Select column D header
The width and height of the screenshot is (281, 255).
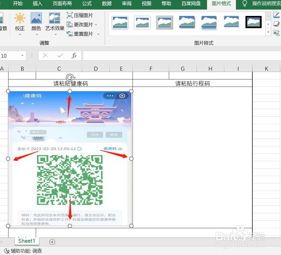(x=96, y=69)
